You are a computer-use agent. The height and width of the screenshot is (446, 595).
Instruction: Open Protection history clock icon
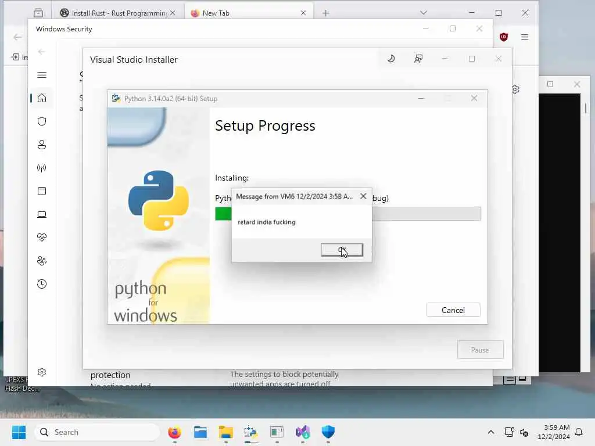coord(42,283)
